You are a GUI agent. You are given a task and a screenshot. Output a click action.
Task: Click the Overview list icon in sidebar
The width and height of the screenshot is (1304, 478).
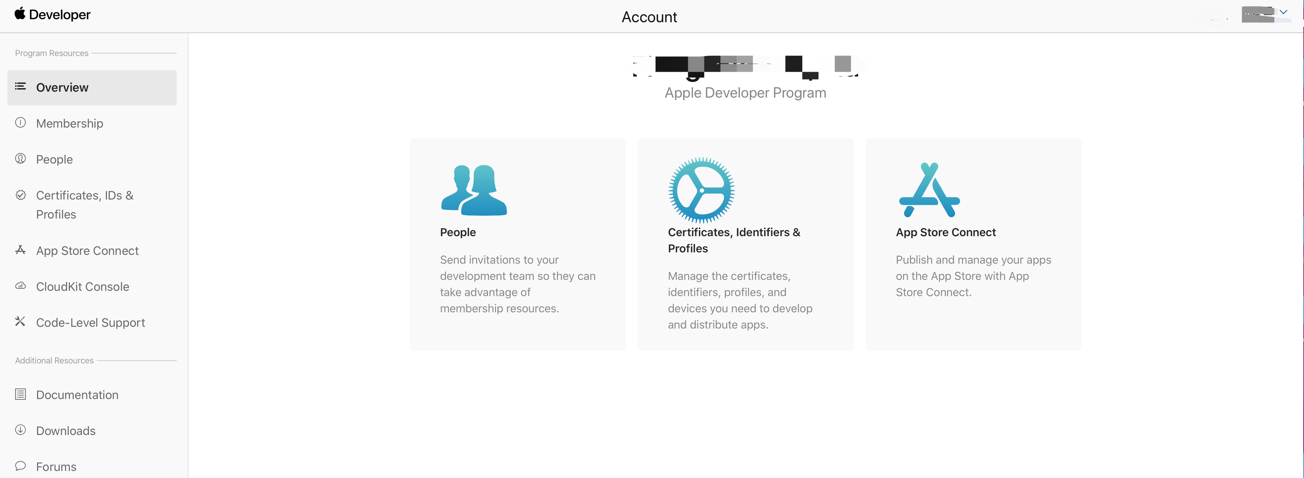[20, 86]
